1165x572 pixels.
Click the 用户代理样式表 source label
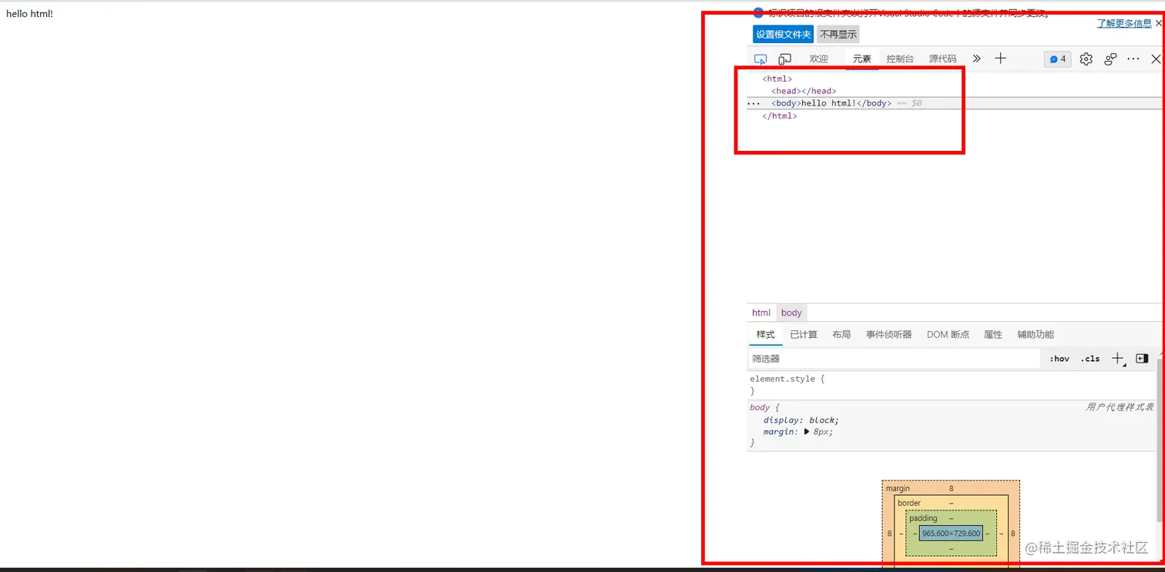[1120, 407]
